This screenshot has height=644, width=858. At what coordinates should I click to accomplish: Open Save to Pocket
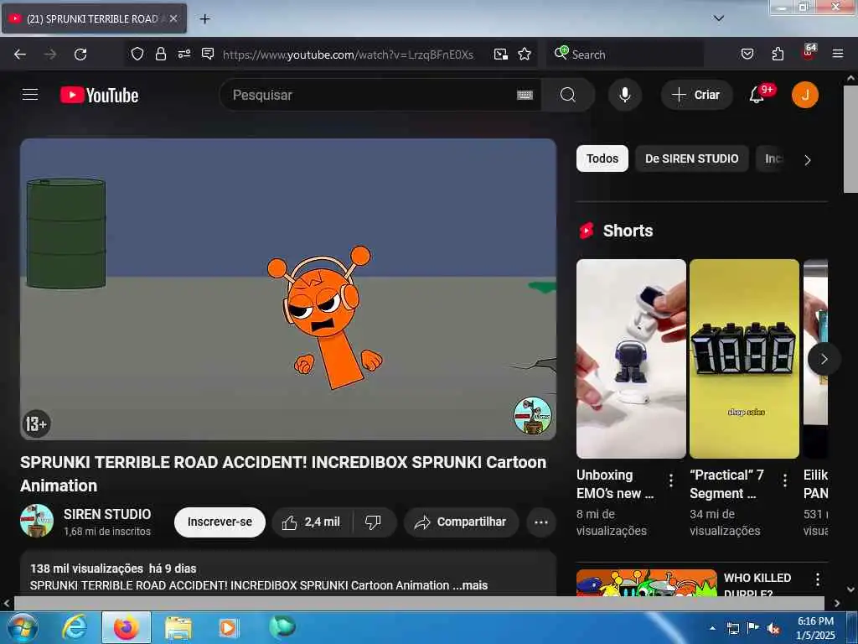[x=747, y=54]
